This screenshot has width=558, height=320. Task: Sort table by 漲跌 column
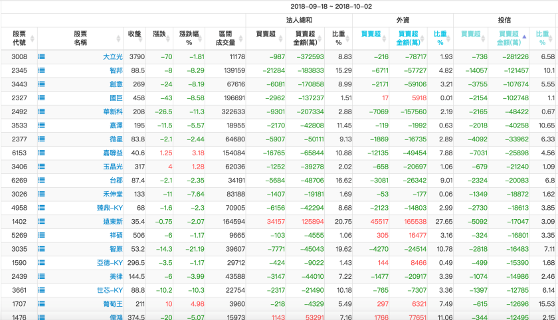tap(159, 39)
